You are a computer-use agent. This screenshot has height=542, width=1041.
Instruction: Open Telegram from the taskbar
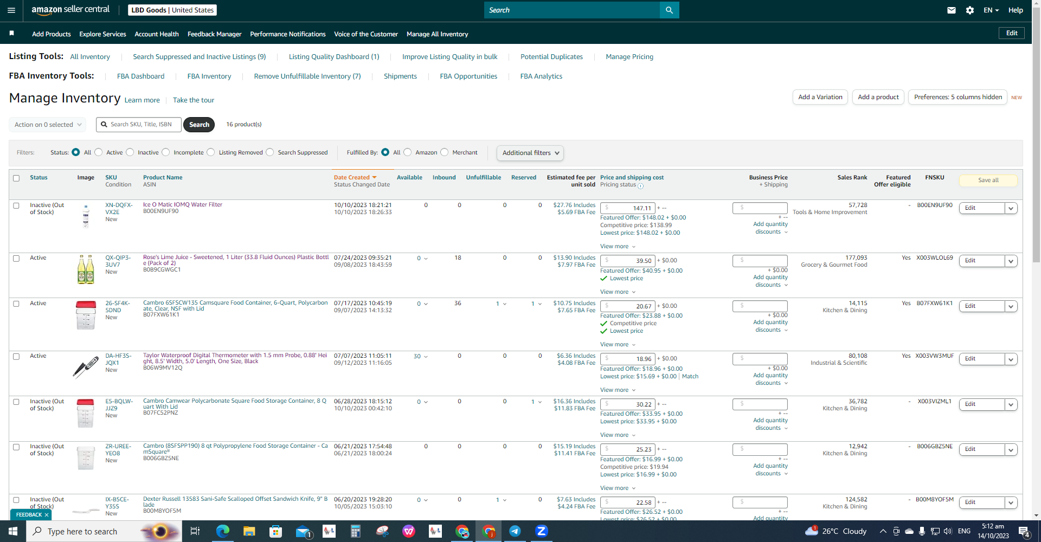point(515,531)
